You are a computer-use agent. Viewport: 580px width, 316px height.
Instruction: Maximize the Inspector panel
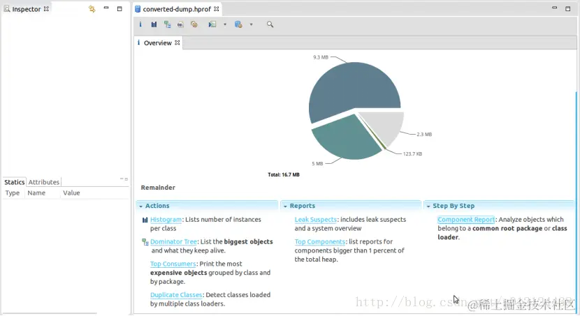click(119, 8)
